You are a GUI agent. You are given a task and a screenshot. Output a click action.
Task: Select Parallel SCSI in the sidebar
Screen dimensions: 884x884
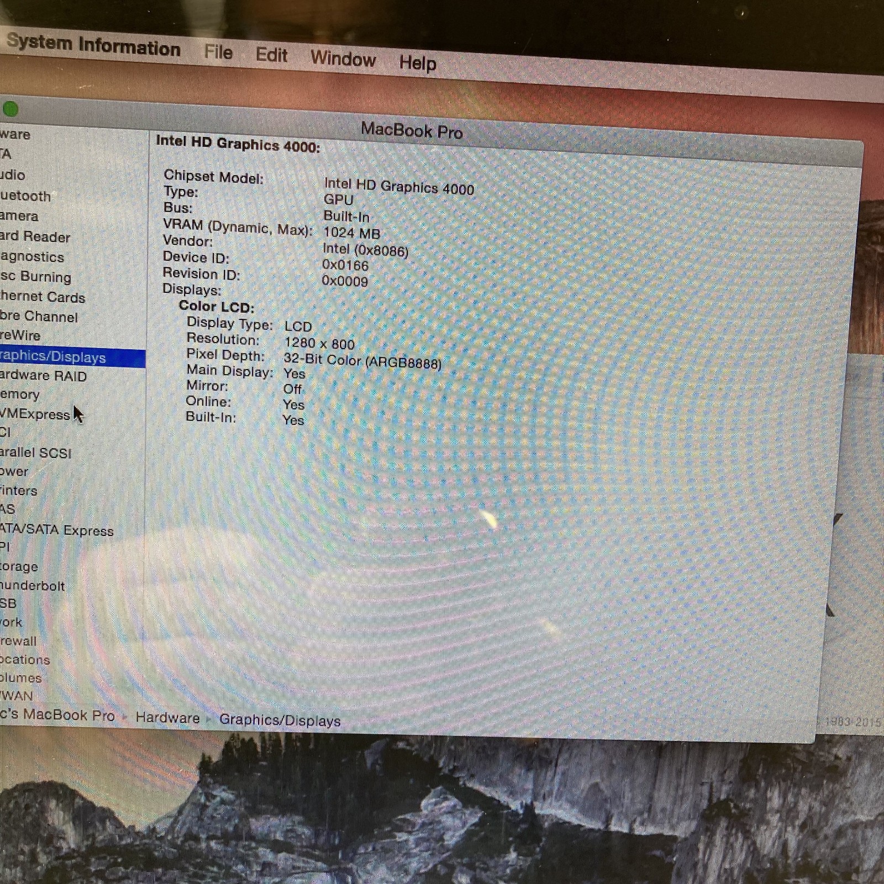(36, 452)
